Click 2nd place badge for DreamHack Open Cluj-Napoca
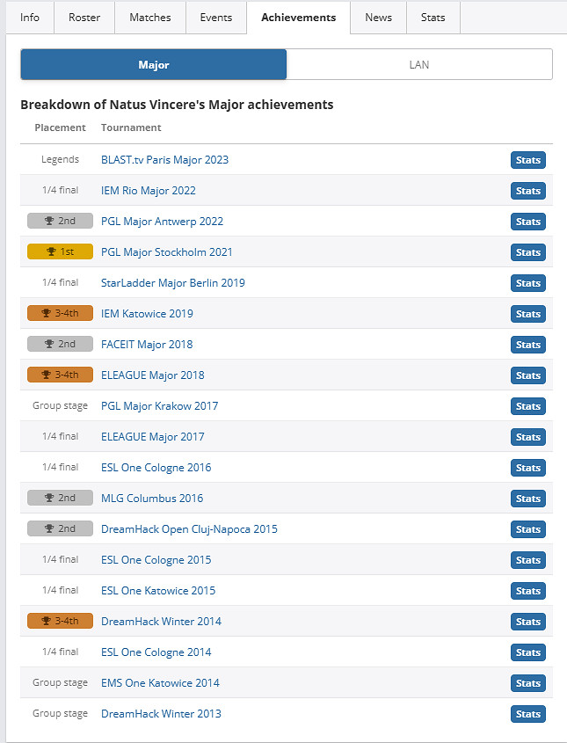 pos(60,528)
